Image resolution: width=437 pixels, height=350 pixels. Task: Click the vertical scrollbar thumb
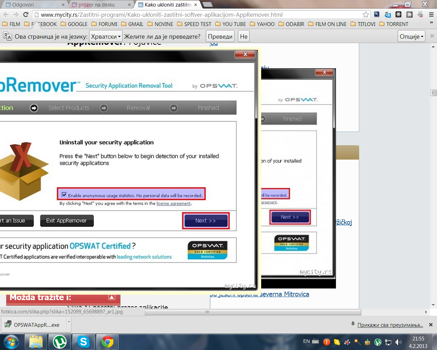[433, 93]
